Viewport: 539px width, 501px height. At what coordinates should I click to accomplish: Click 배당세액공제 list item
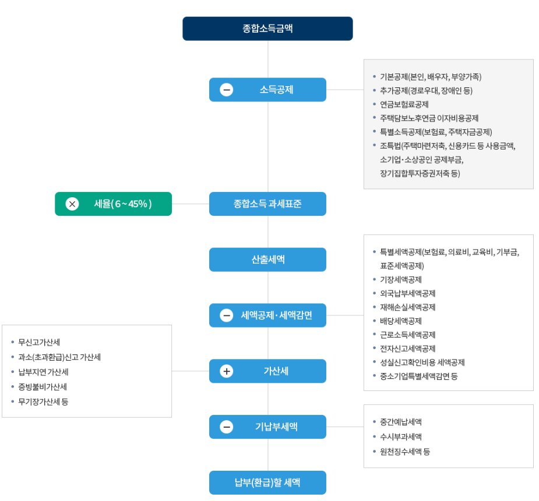400,321
